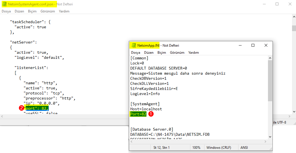Screen dimensions: 296x153
Task: Click the CheckDBVersion=1 line
Action: (x=148, y=78)
